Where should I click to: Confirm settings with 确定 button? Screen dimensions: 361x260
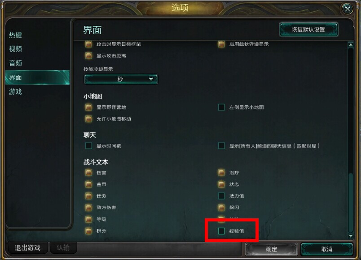271,249
